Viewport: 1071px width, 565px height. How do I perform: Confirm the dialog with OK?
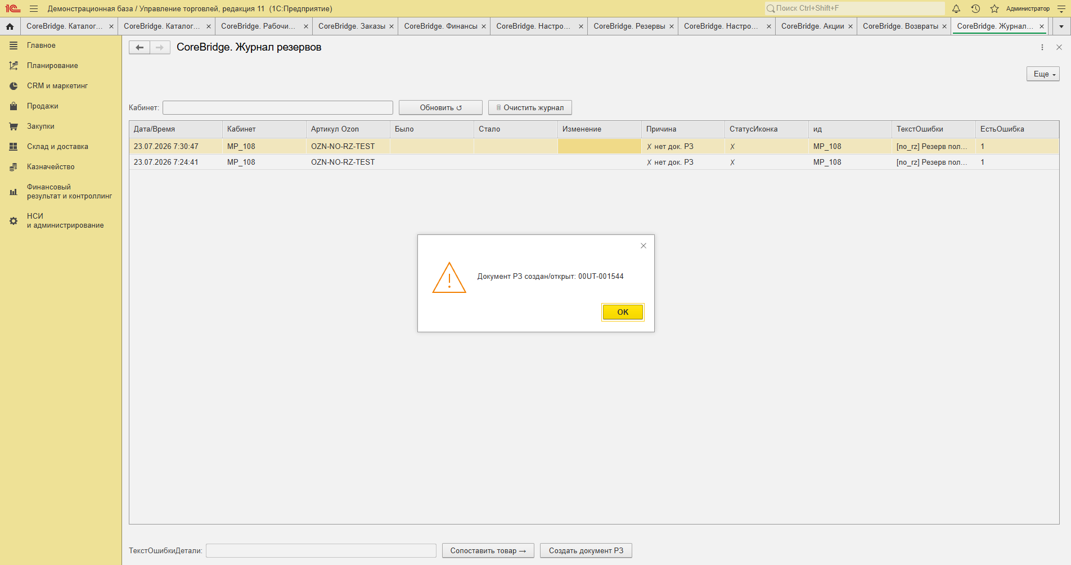pos(623,312)
